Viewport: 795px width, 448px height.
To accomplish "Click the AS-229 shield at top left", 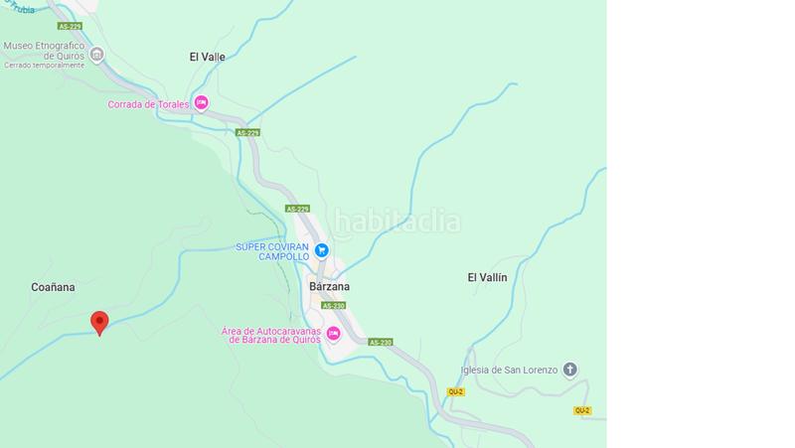I will 70,26.
